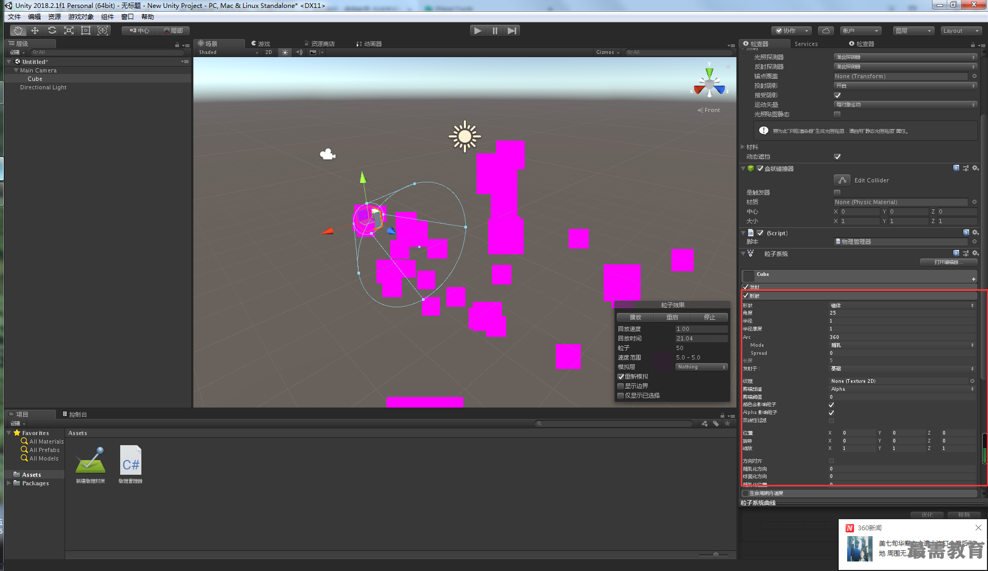The height and width of the screenshot is (571, 988).
Task: Open Particle System help reference icon
Action: point(956,253)
